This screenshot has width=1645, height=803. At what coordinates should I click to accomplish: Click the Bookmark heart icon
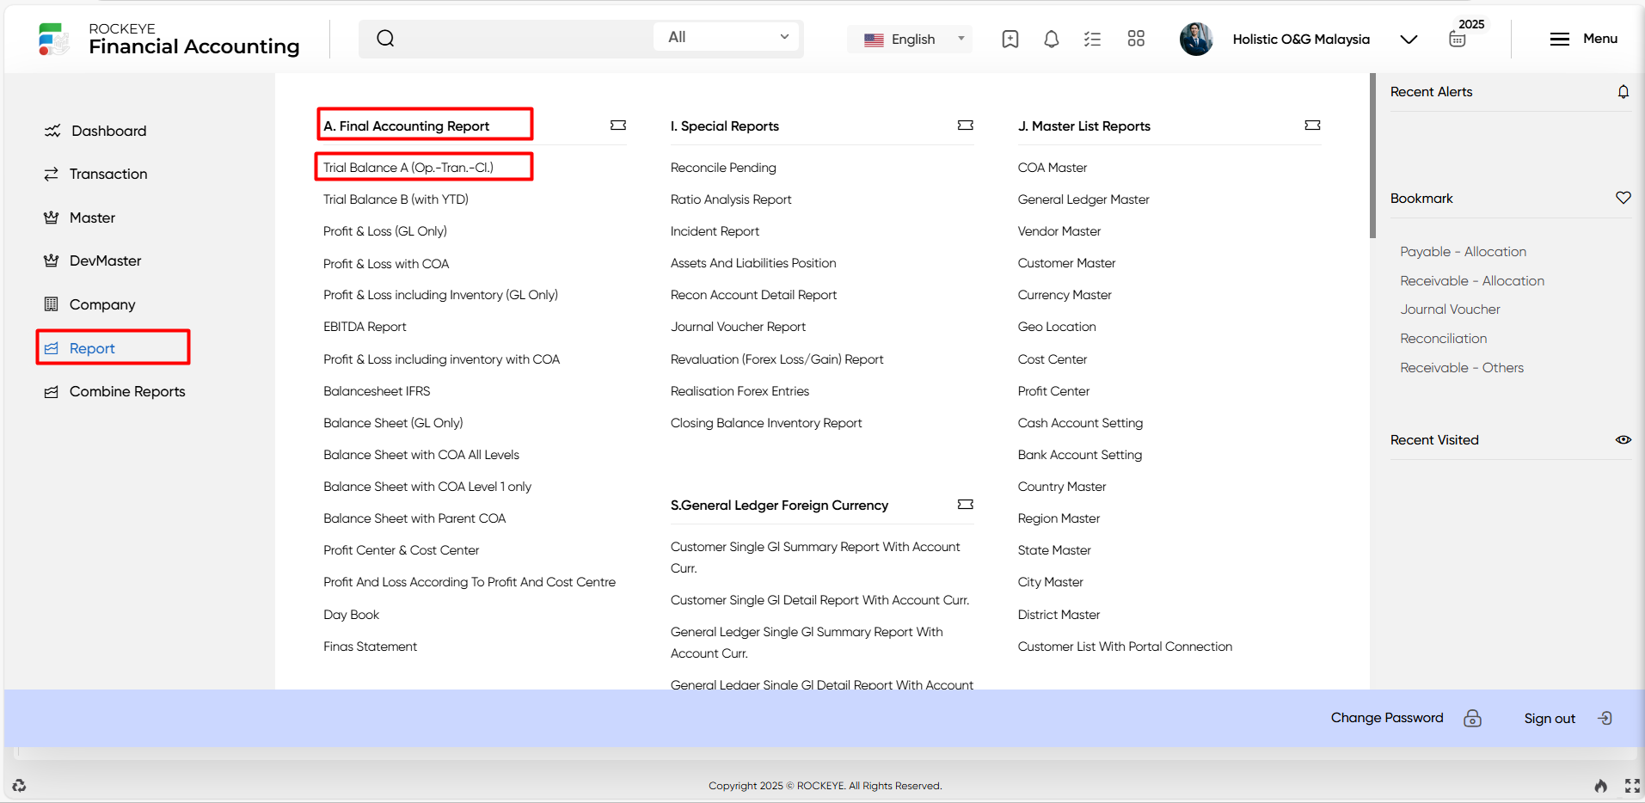[1624, 198]
